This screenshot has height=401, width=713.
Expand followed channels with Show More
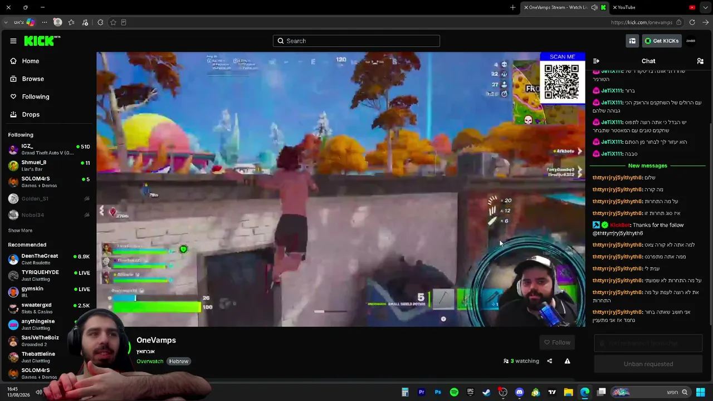point(20,231)
